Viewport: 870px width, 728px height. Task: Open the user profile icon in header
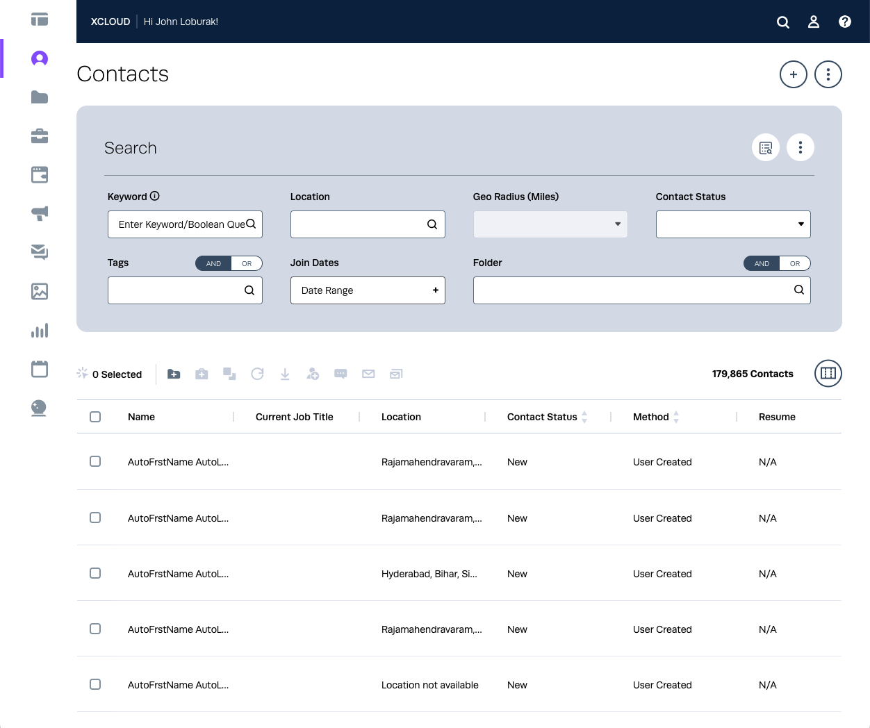[x=814, y=22]
